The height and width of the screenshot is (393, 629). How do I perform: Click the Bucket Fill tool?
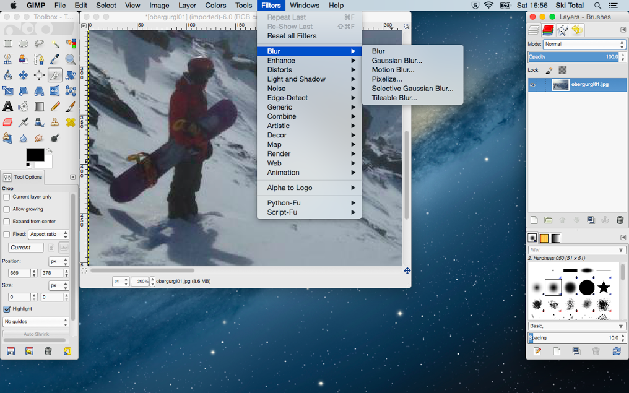tap(24, 107)
